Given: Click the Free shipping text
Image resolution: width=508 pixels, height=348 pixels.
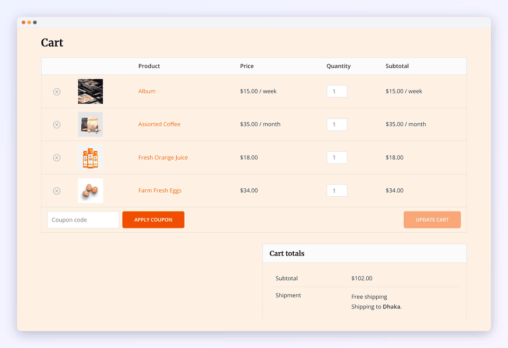Looking at the screenshot, I should [369, 297].
